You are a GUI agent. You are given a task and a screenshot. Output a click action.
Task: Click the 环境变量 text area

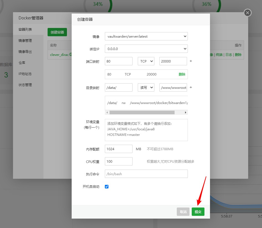coord(146,130)
